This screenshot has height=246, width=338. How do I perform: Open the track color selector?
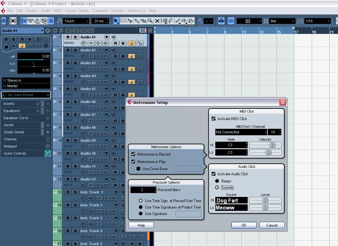(x=143, y=31)
